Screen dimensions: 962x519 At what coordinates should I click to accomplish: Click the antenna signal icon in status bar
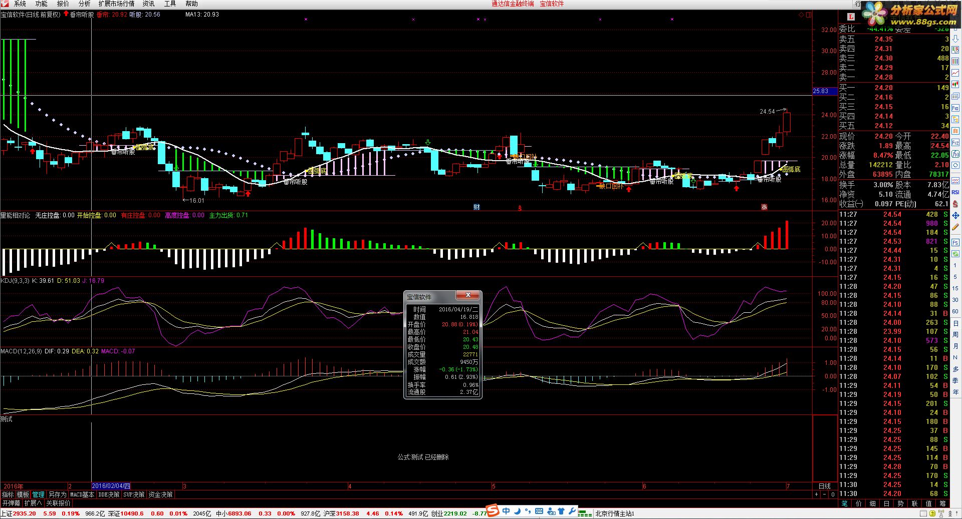pyautogui.click(x=941, y=513)
